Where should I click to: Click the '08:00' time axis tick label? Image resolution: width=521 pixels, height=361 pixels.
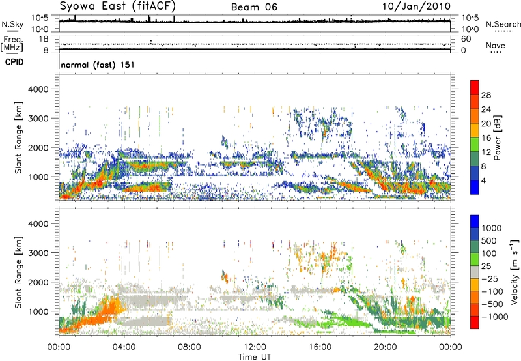[x=190, y=347]
